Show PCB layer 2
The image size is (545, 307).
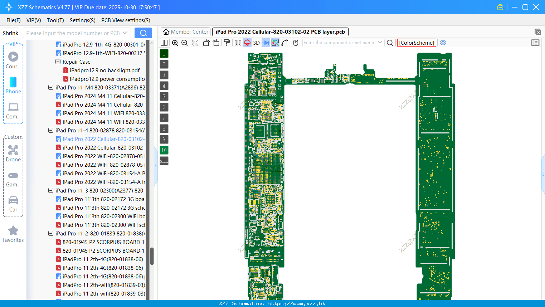click(x=164, y=64)
